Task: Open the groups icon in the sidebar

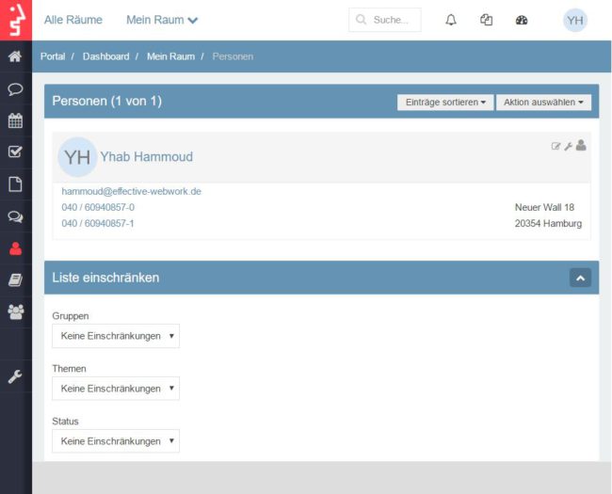Action: [x=15, y=311]
